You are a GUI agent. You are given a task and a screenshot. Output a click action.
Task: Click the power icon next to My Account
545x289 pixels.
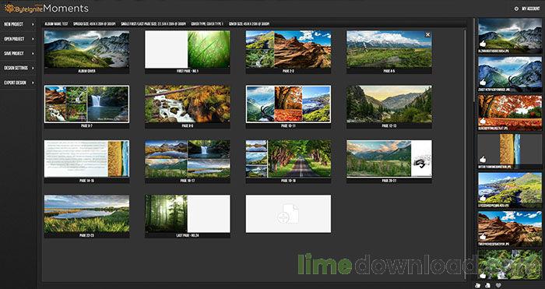click(x=516, y=9)
